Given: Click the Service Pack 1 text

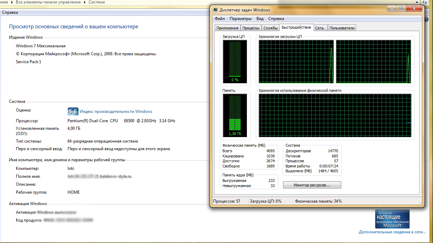Looking at the screenshot, I should point(29,62).
